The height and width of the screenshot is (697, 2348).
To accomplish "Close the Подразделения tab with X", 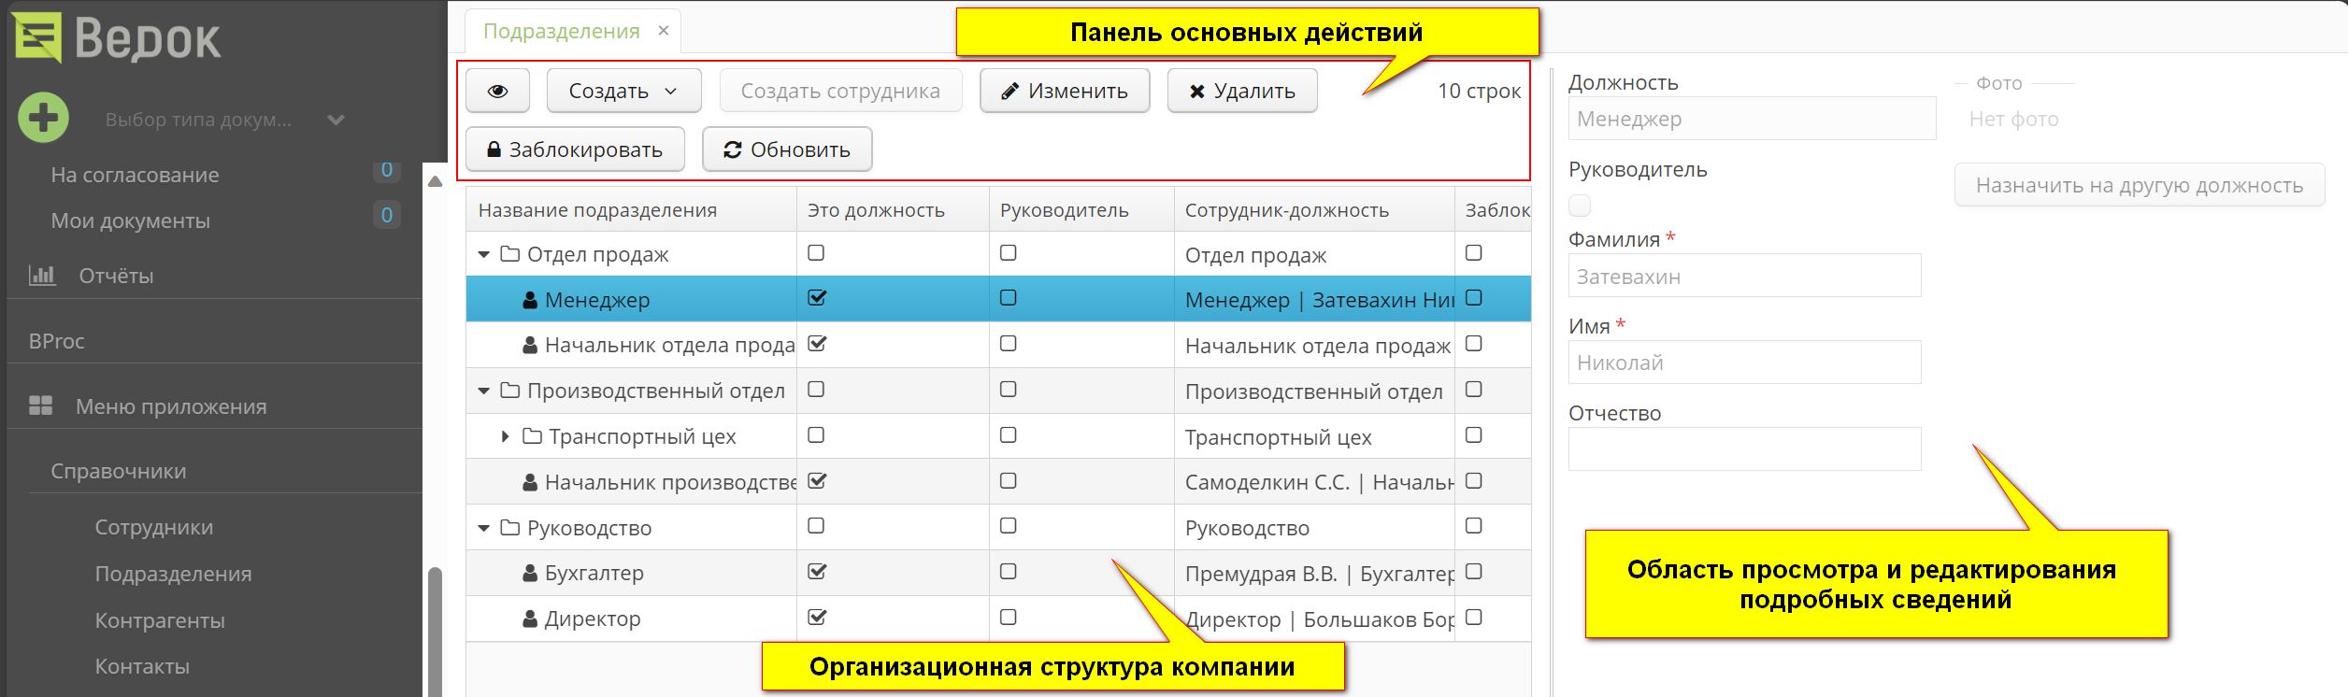I will [x=664, y=31].
